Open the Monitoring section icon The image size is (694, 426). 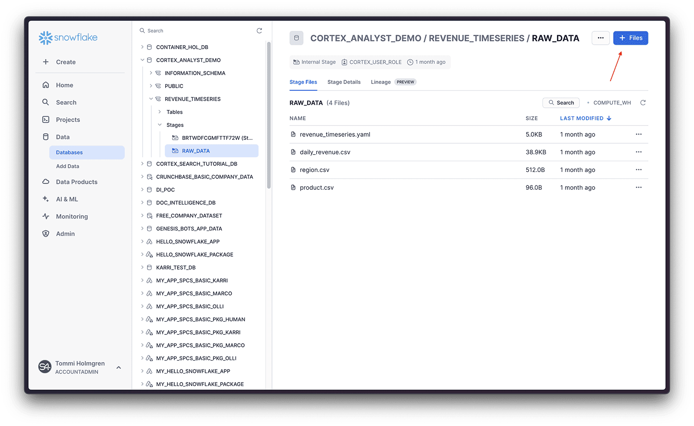pos(46,216)
